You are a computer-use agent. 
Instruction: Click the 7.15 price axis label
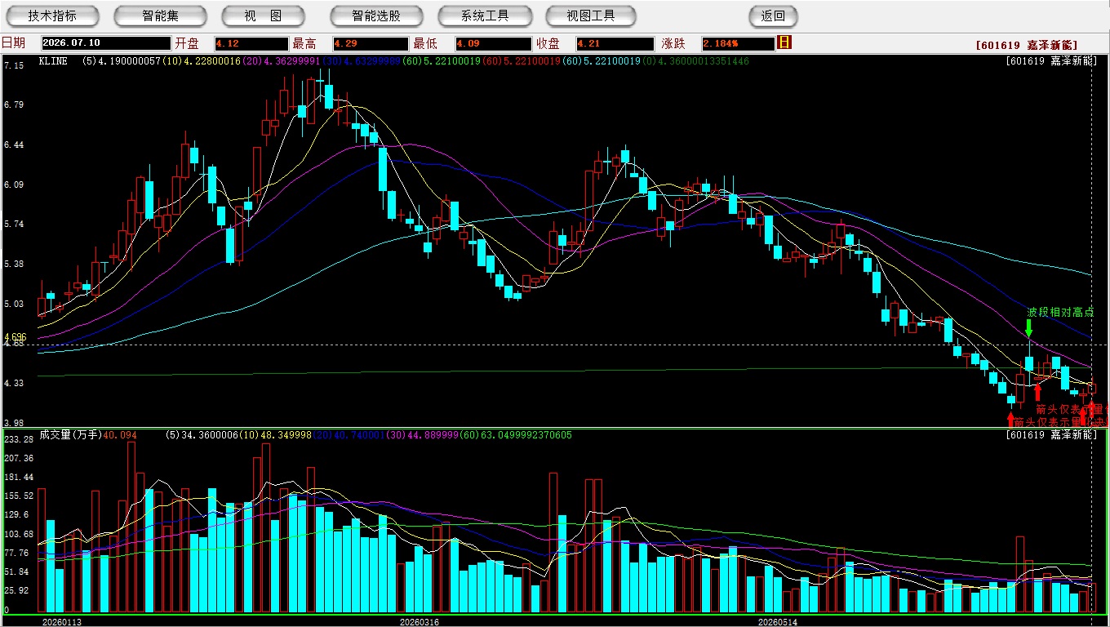pos(13,64)
